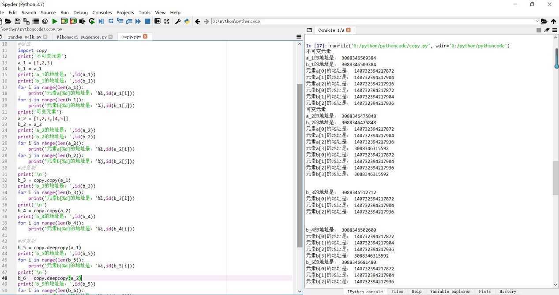Save all open files
The image size is (559, 295).
[x=26, y=21]
